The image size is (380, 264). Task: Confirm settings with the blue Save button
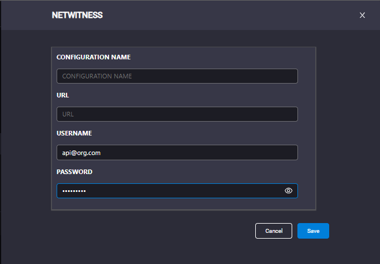click(x=313, y=231)
